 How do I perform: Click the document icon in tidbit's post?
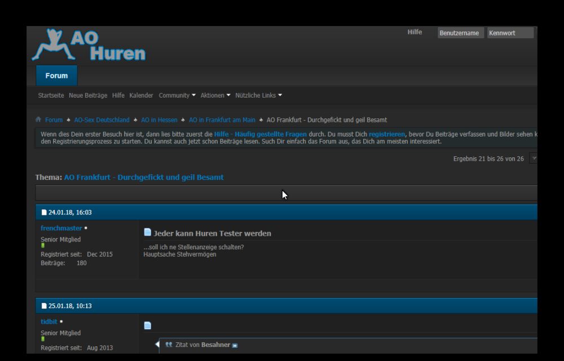147,325
